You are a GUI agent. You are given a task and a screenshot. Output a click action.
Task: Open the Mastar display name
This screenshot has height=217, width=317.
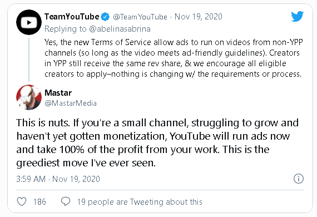[58, 93]
